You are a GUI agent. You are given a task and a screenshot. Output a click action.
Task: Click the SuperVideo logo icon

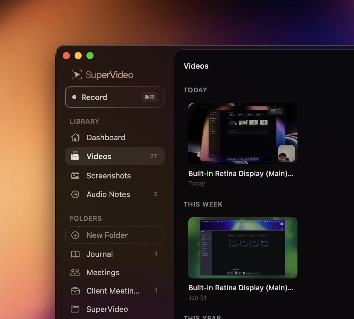tap(77, 75)
